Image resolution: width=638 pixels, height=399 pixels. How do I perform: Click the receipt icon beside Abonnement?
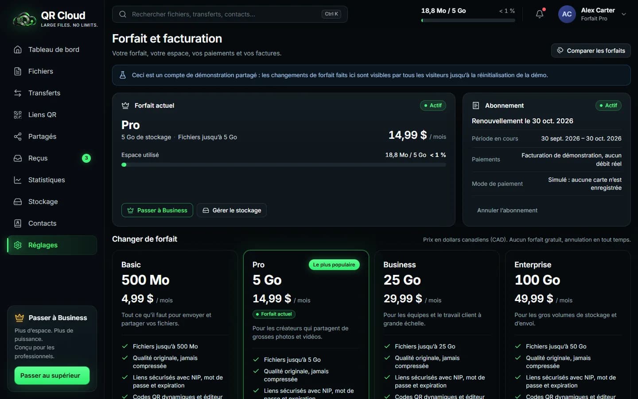click(x=476, y=106)
